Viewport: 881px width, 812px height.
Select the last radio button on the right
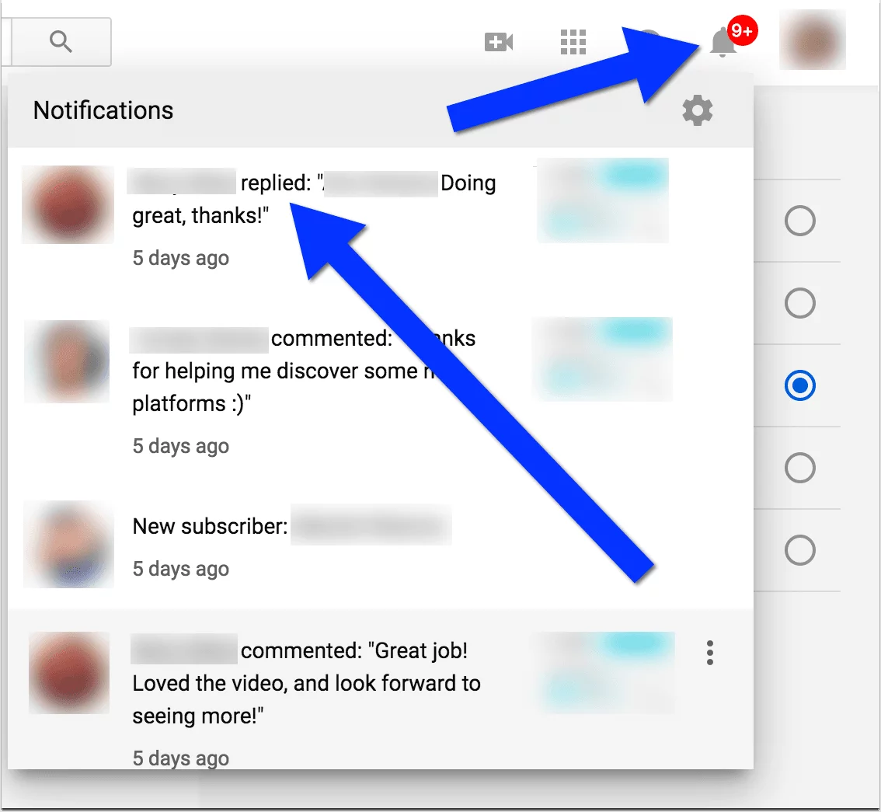tap(800, 550)
